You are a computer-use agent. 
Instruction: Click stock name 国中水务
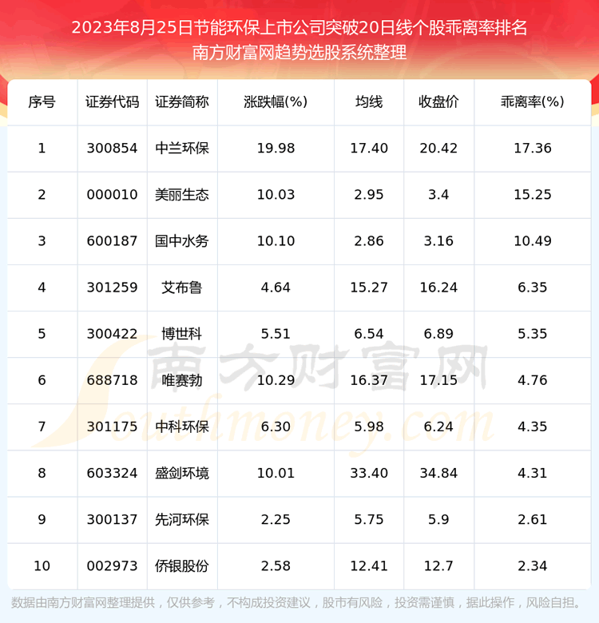182,240
